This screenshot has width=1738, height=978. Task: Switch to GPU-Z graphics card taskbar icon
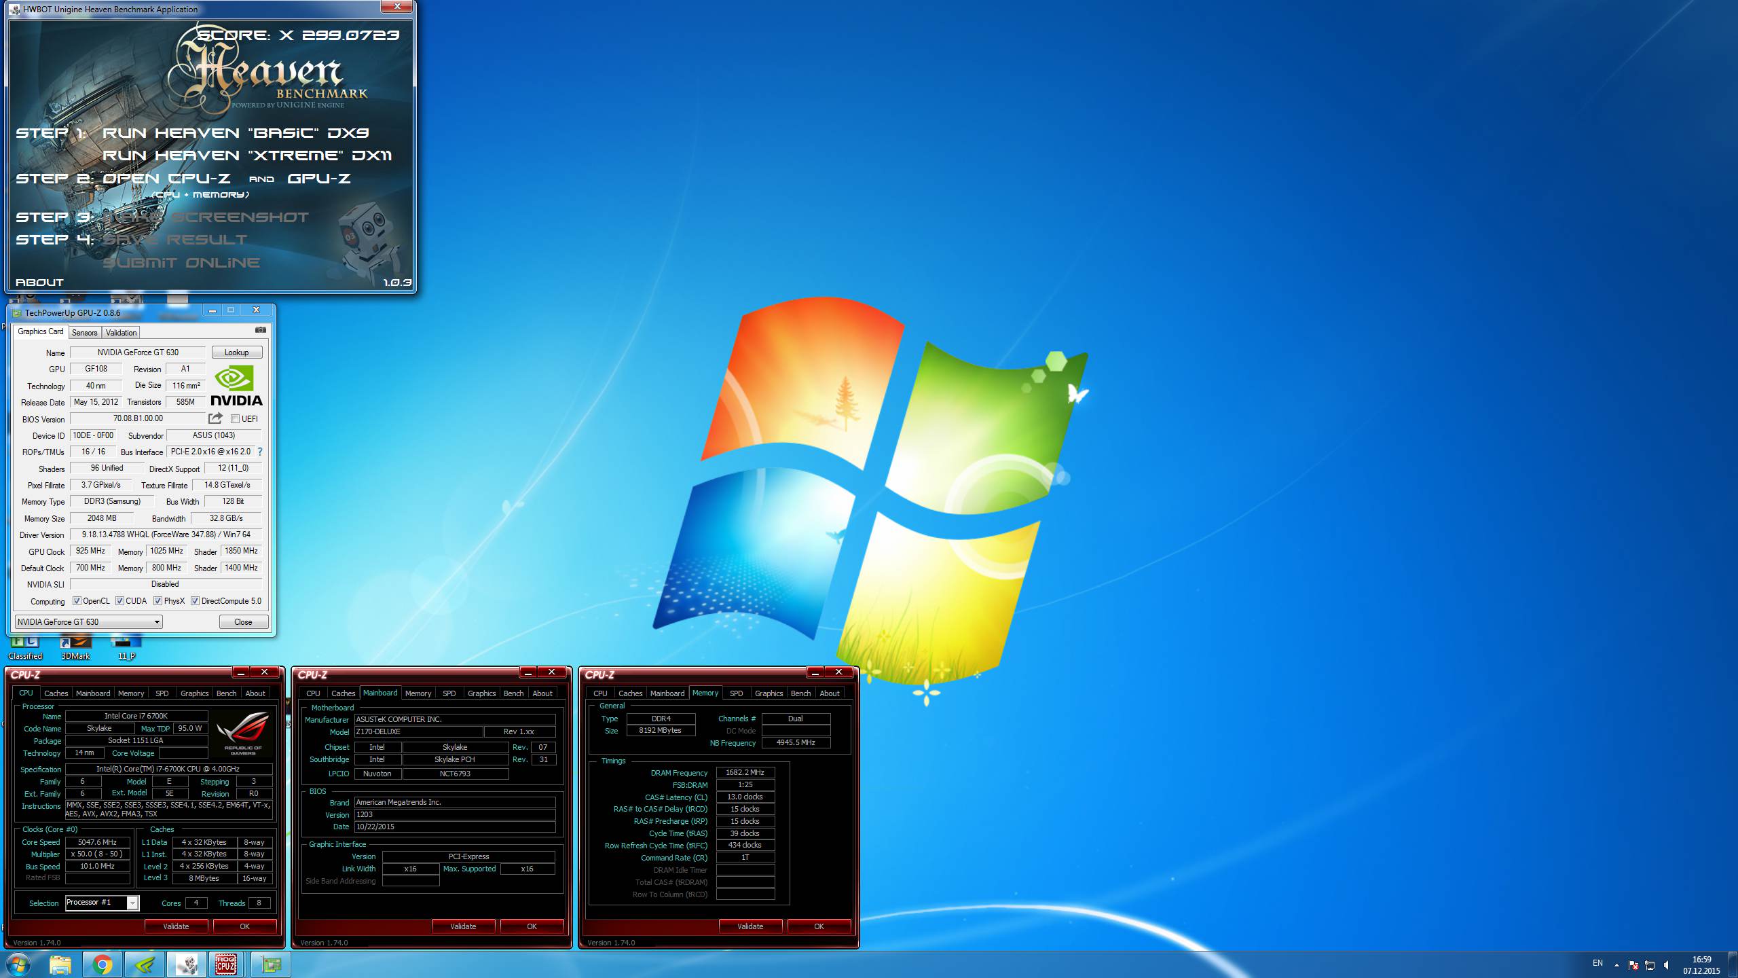[270, 964]
